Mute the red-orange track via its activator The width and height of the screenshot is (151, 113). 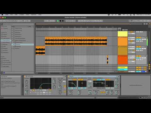(x=138, y=56)
